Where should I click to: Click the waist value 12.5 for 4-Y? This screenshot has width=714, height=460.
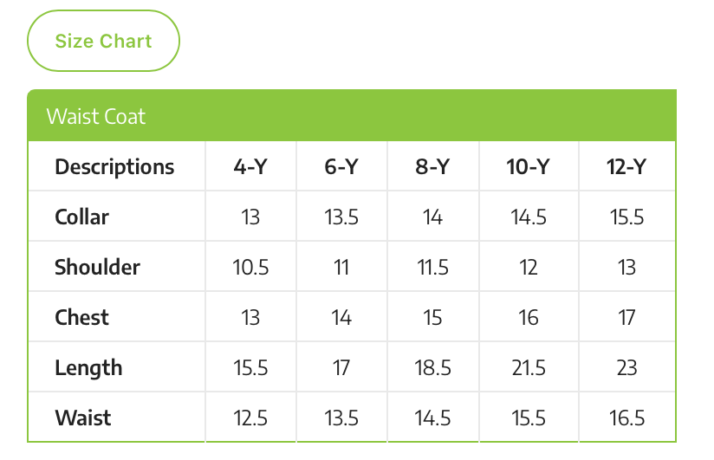point(250,418)
